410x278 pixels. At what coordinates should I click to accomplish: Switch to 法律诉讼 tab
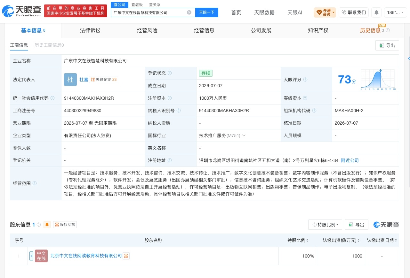tap(90, 31)
